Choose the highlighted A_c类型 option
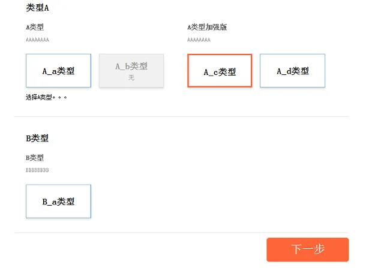This screenshot has width=369, height=268. click(x=220, y=71)
